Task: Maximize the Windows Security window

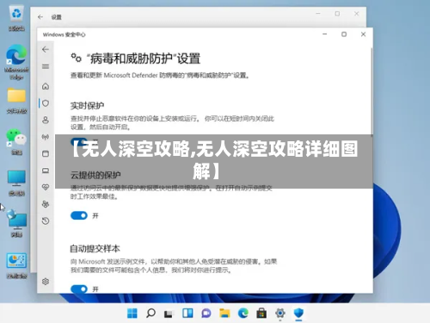Action: click(344, 34)
